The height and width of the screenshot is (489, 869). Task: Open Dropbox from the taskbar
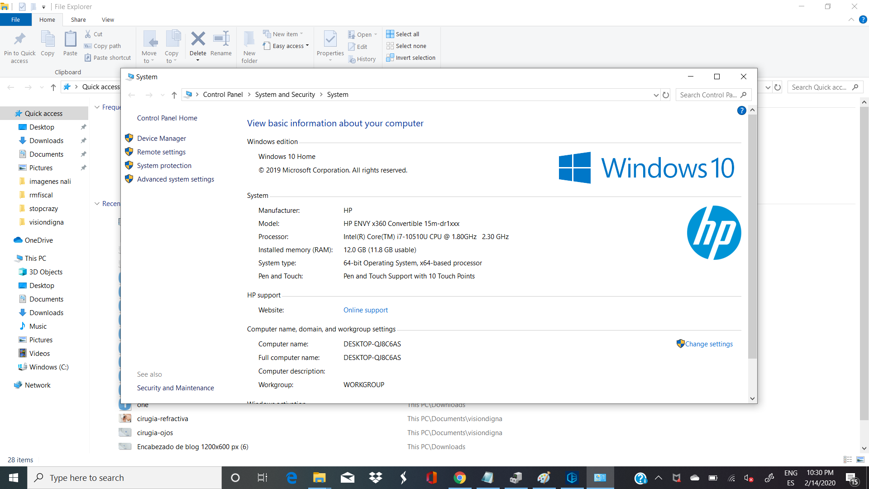[375, 478]
